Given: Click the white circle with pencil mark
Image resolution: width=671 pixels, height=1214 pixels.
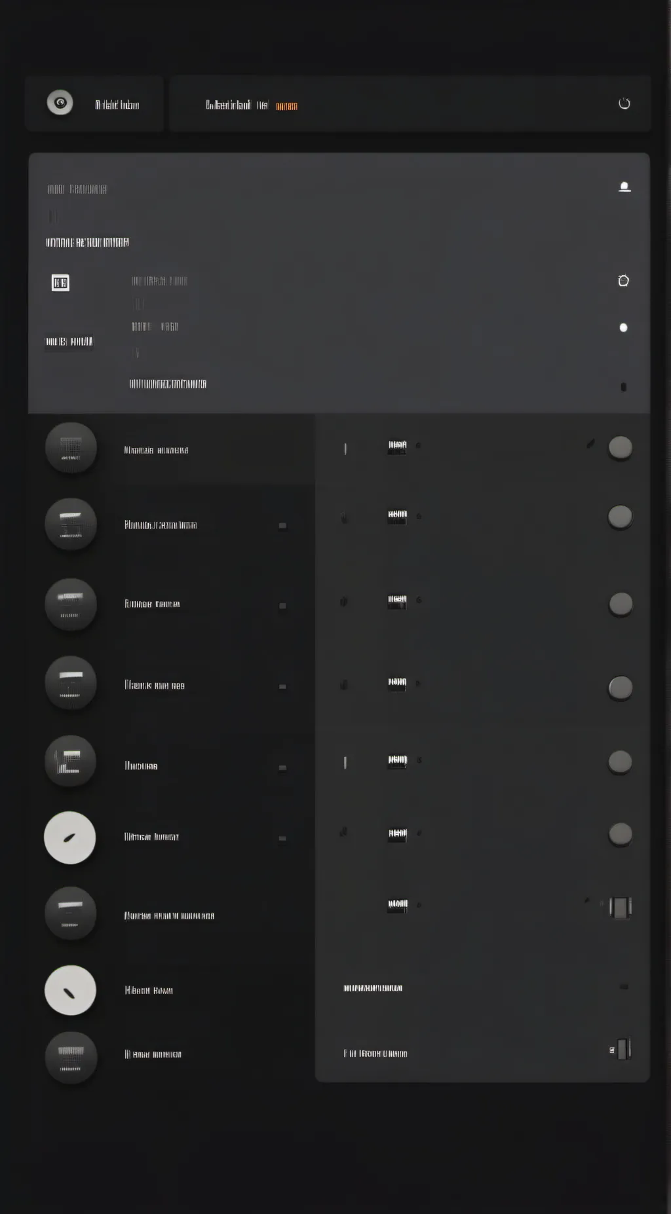Looking at the screenshot, I should click(x=69, y=837).
